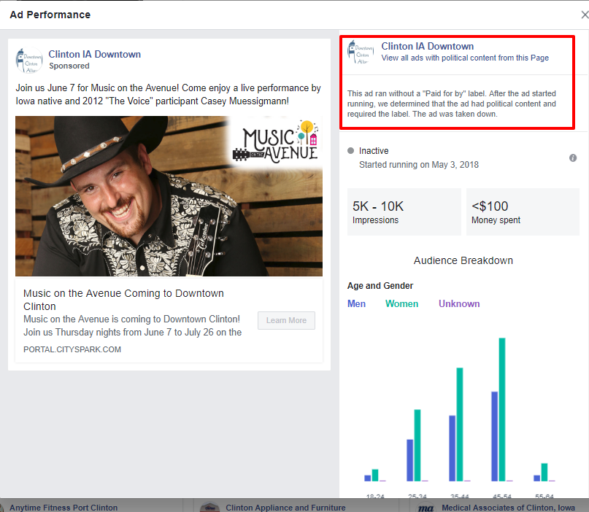Screen dimensions: 589x512
Task: Open Clinton IA Downtown logo in ad post
Action: point(29,60)
